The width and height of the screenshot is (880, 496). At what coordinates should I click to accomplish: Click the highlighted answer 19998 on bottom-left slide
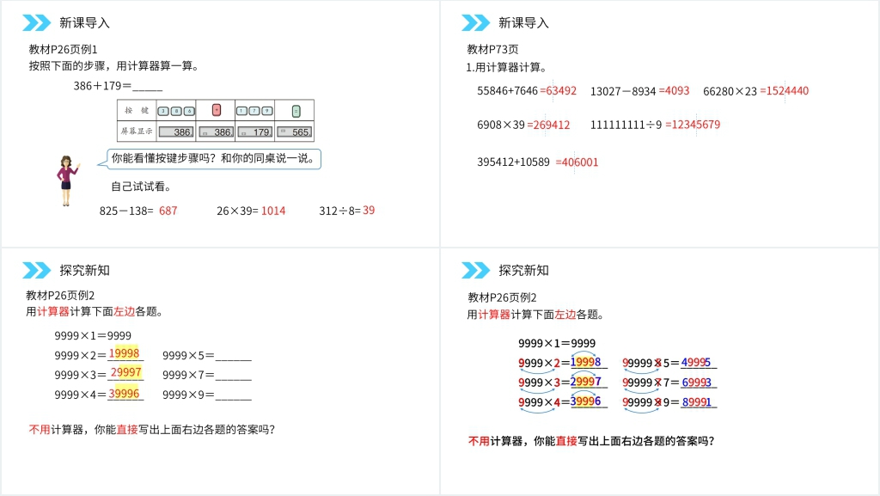point(125,353)
